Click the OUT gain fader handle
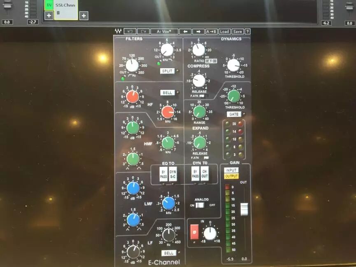 (244, 209)
